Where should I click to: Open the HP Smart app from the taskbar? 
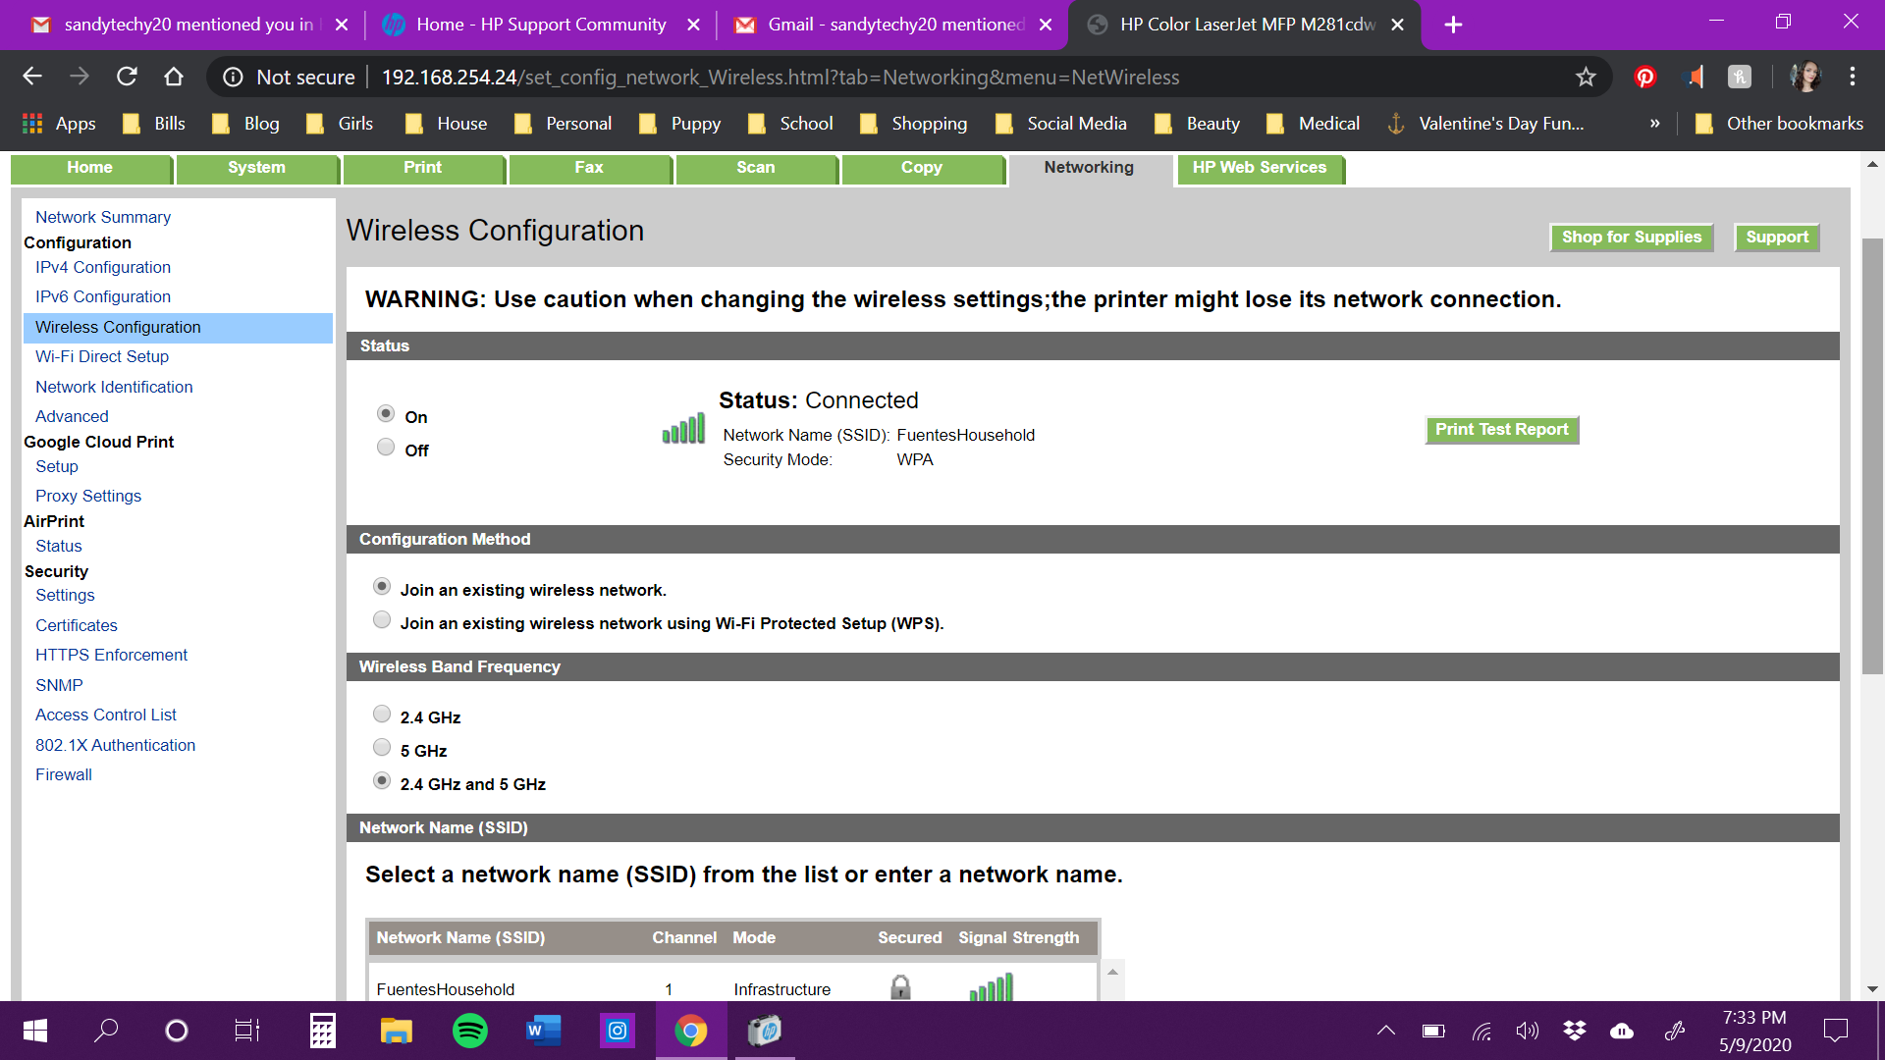(765, 1031)
